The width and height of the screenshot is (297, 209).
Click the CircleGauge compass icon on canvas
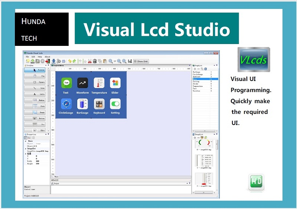tap(66, 104)
